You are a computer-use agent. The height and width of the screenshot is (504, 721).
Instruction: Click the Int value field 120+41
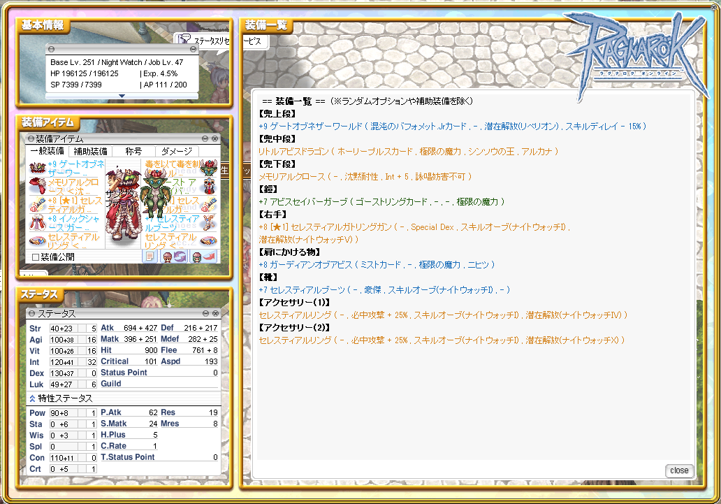pyautogui.click(x=63, y=362)
